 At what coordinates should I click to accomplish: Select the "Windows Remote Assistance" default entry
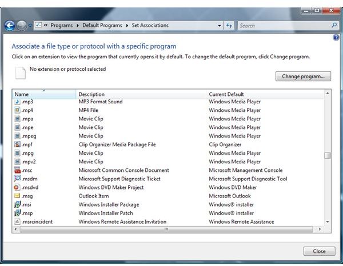pos(241,221)
